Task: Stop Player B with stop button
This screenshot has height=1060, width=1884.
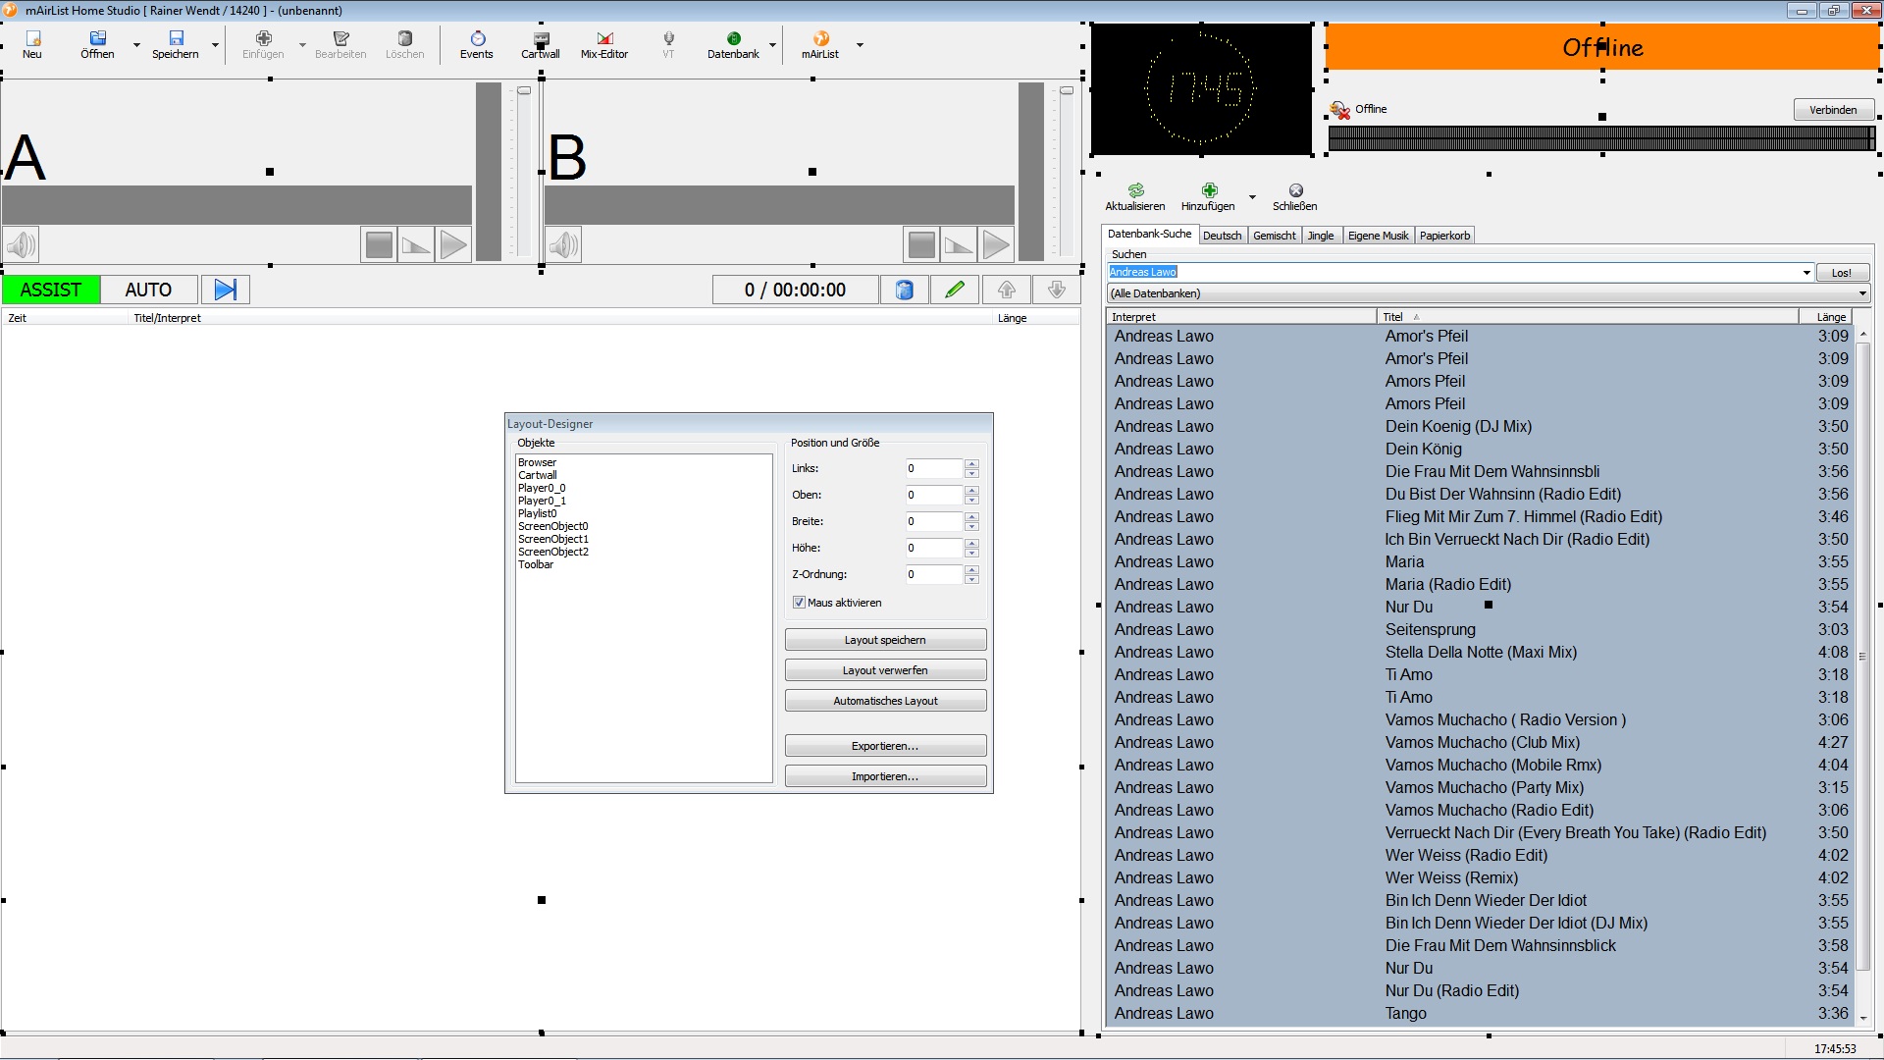Action: [921, 244]
